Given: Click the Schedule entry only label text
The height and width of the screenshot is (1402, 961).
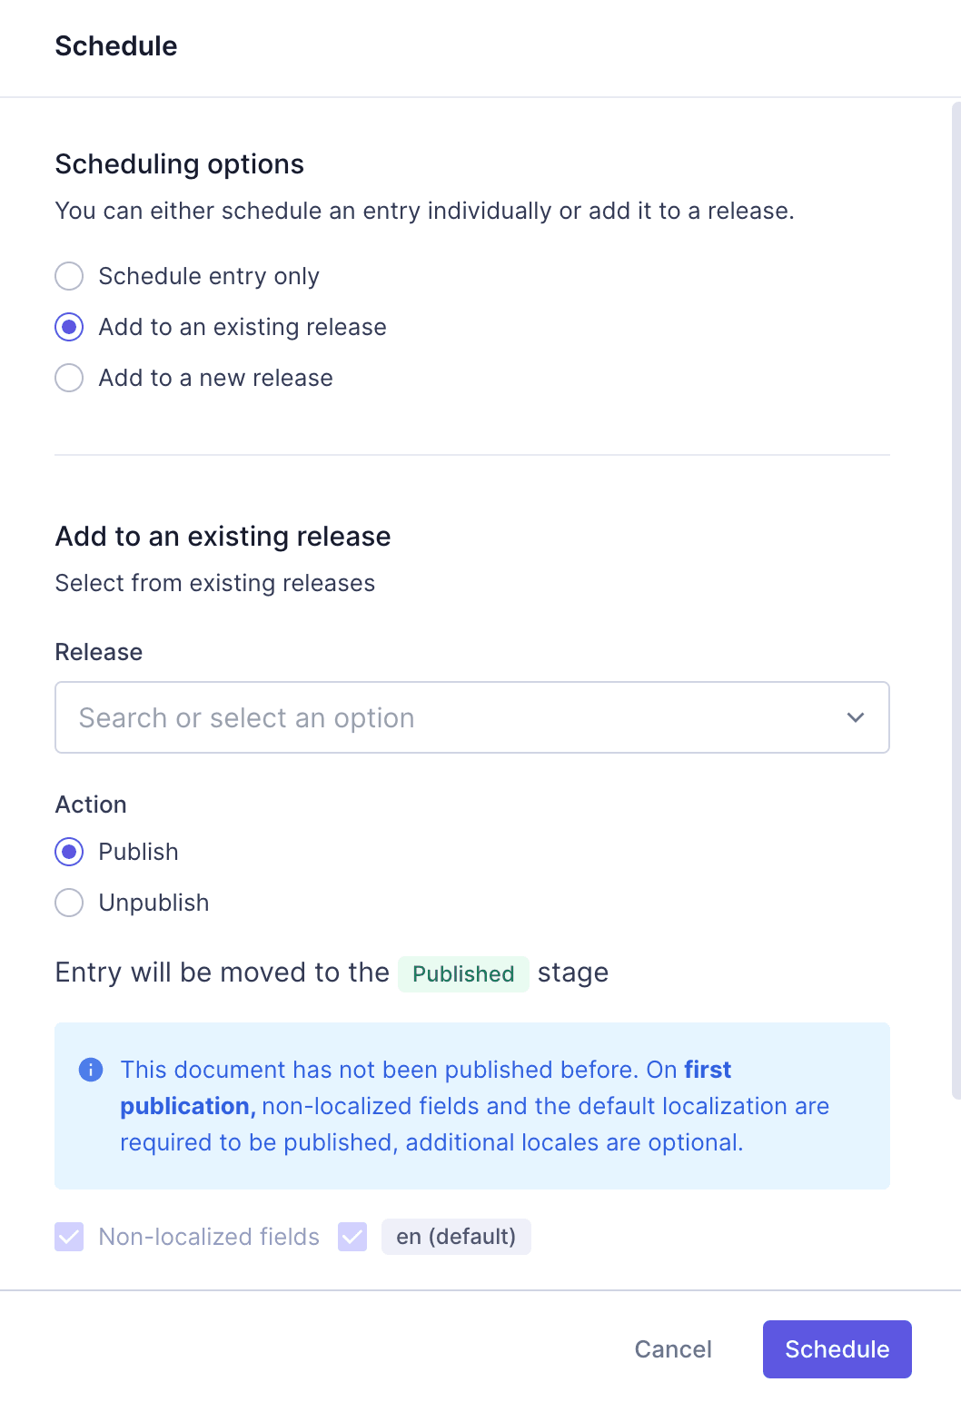Looking at the screenshot, I should (x=209, y=276).
